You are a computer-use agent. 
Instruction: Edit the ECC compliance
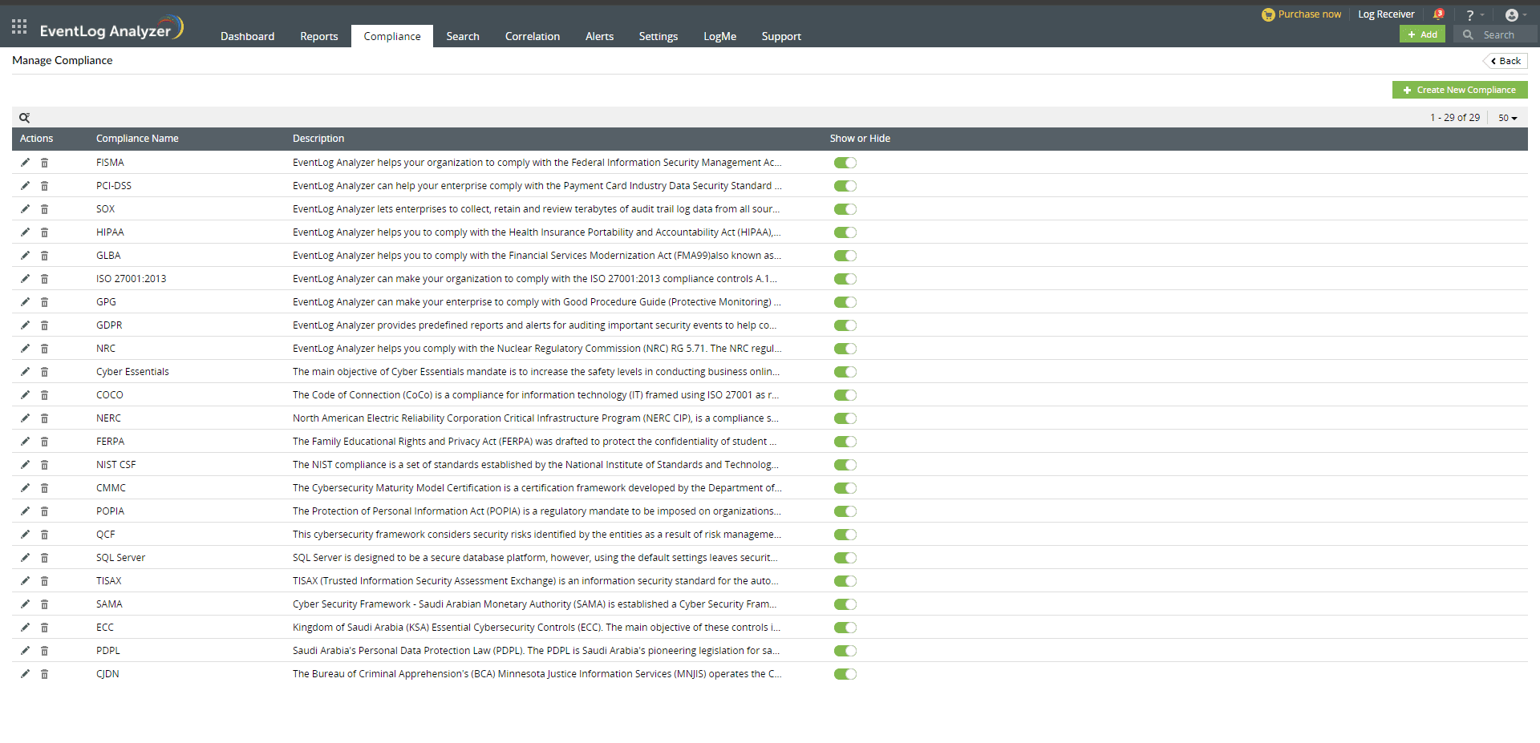[x=25, y=628]
